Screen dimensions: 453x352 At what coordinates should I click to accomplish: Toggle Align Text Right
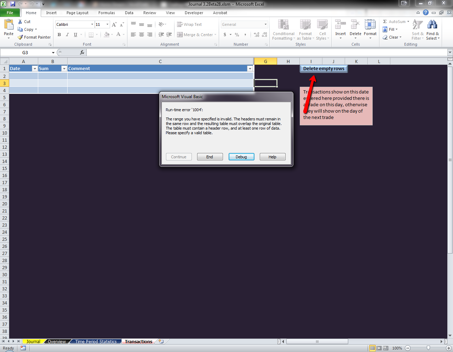tap(150, 35)
